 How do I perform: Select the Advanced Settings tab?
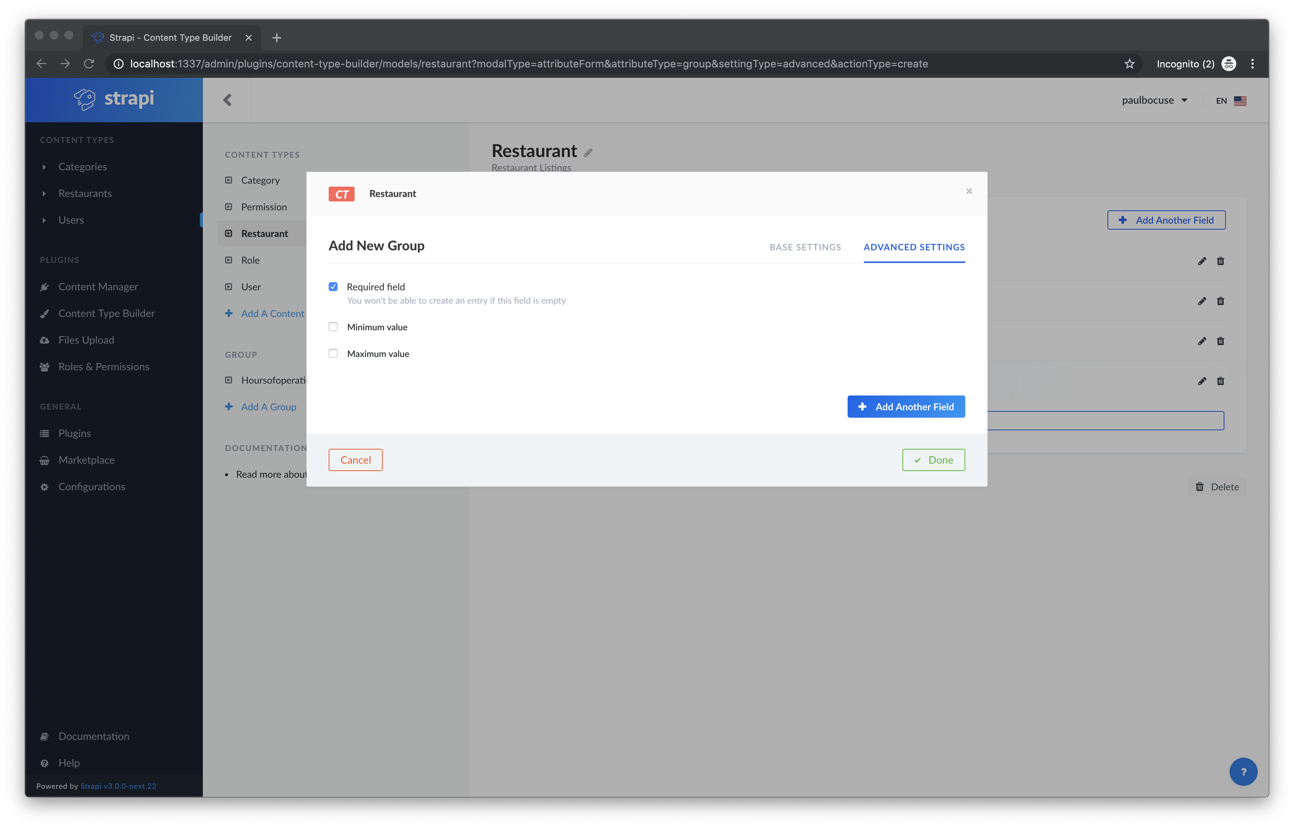pos(913,247)
